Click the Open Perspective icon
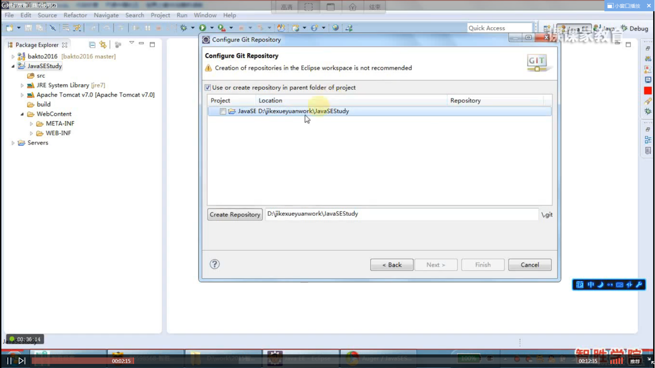This screenshot has height=368, width=655. click(547, 29)
